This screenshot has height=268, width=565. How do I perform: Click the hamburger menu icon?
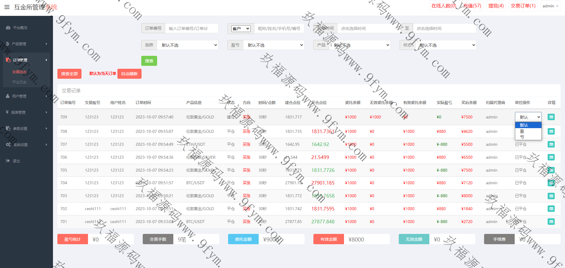[7, 7]
